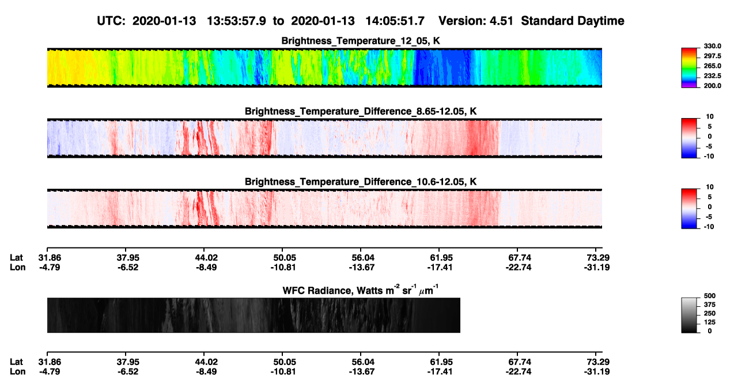749x384 pixels.
Task: Click the grayscale WFC Radiance image strip
Action: [254, 315]
